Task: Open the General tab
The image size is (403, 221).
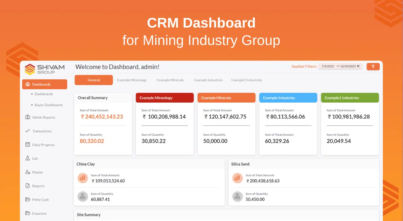Action: pos(94,80)
